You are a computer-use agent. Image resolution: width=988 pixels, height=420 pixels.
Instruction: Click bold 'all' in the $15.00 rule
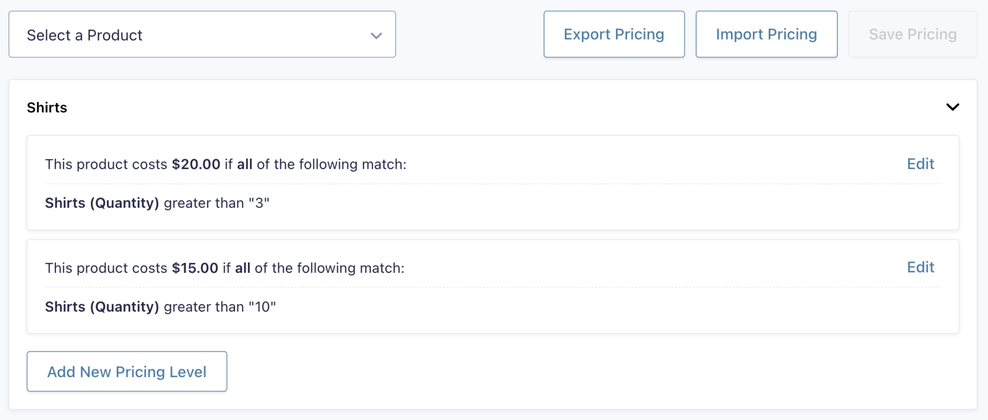(x=243, y=268)
